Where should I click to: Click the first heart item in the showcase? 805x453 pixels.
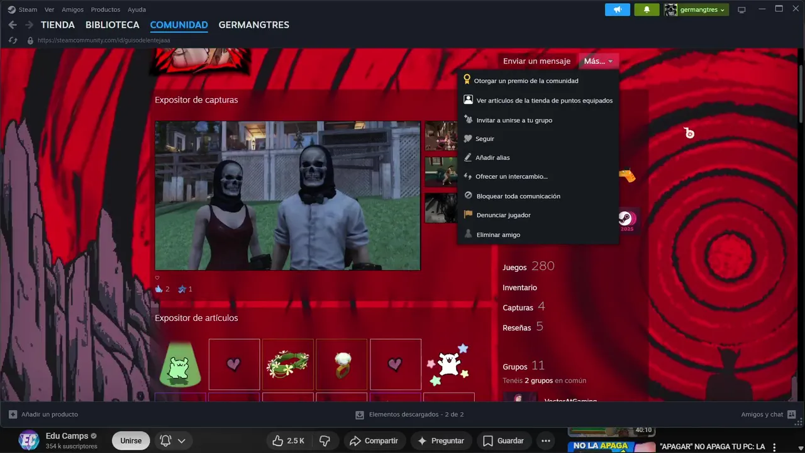[234, 364]
